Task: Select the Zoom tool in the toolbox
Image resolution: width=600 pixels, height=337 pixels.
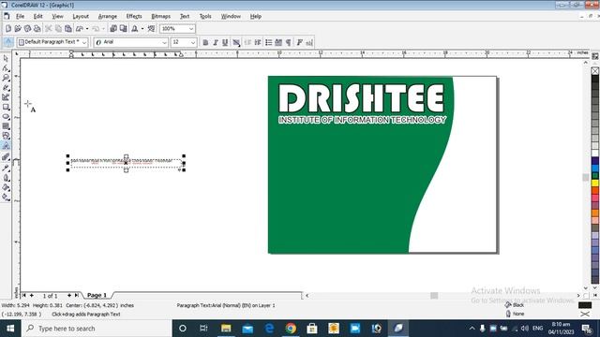Action: (6, 78)
